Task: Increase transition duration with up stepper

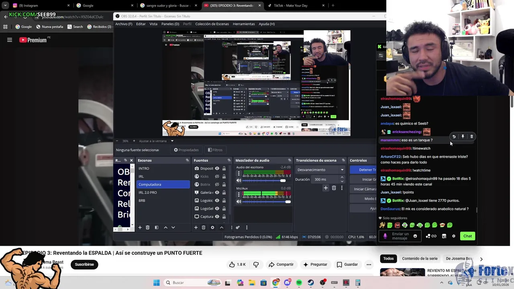Action: pos(342,177)
